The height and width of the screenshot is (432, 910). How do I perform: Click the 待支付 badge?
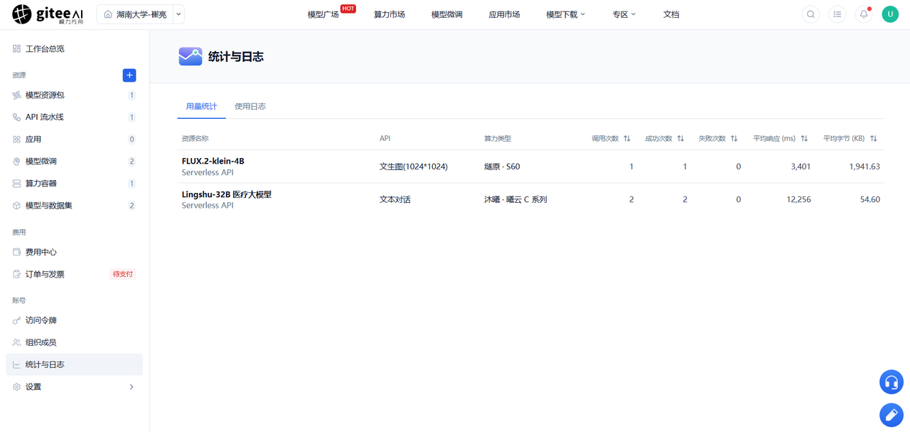click(122, 274)
